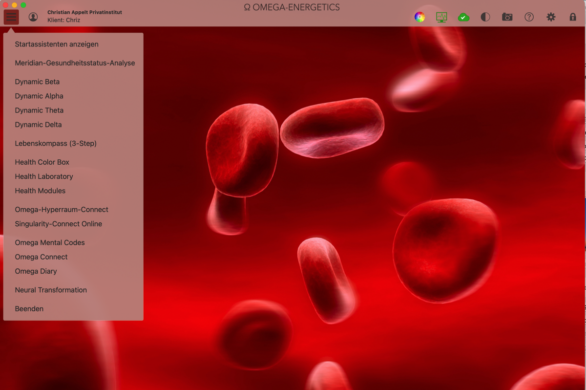The width and height of the screenshot is (586, 390).
Task: Select Startassistenten anzeigen menu entry
Action: (x=57, y=44)
